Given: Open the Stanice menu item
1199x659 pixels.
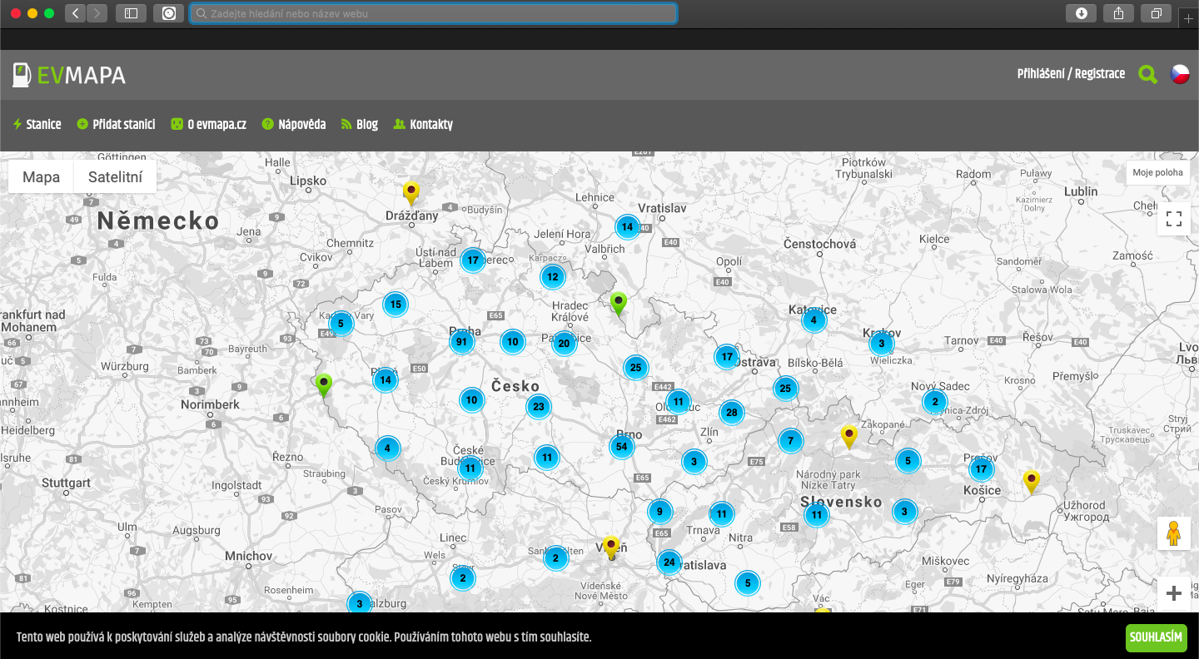Looking at the screenshot, I should click(x=37, y=125).
